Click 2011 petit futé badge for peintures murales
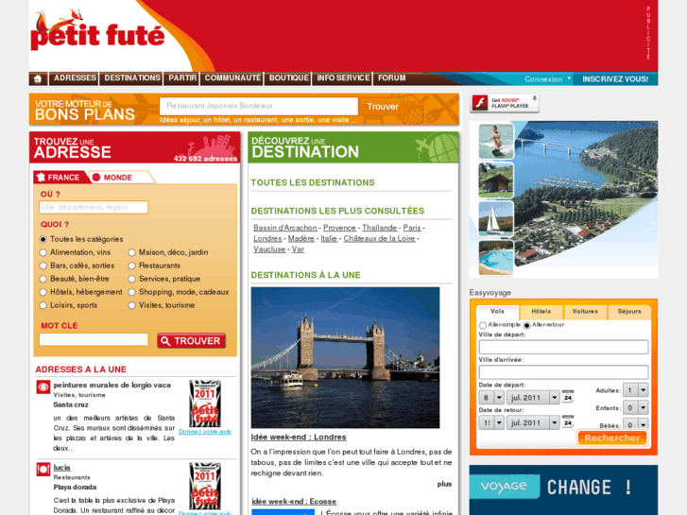 coord(205,403)
